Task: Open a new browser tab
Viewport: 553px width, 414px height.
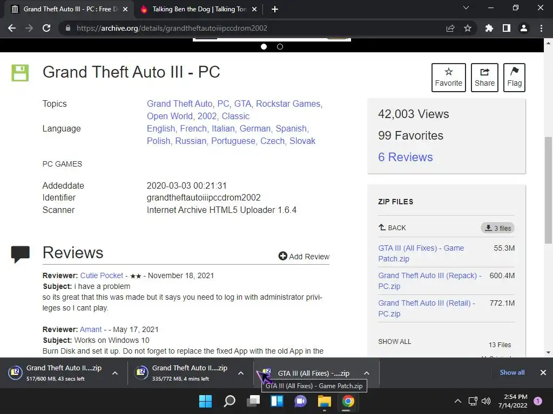Action: tap(275, 9)
